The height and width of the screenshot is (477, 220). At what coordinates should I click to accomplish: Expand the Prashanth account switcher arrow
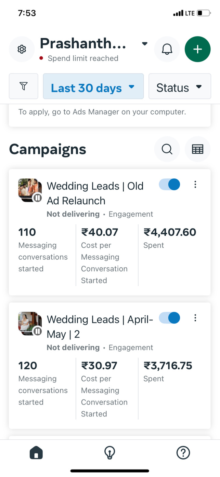tap(145, 44)
